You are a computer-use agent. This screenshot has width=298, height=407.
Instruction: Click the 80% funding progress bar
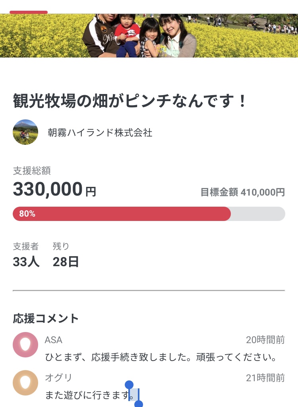149,214
